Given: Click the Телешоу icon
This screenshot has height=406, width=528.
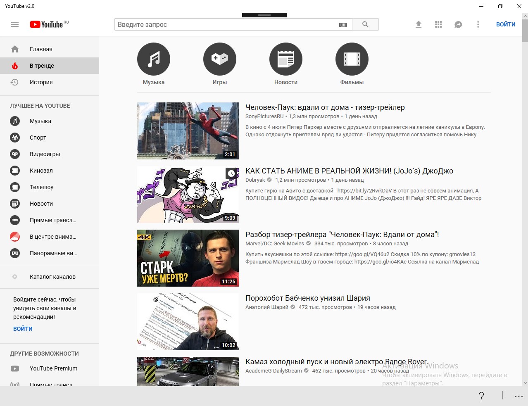Looking at the screenshot, I should 15,187.
